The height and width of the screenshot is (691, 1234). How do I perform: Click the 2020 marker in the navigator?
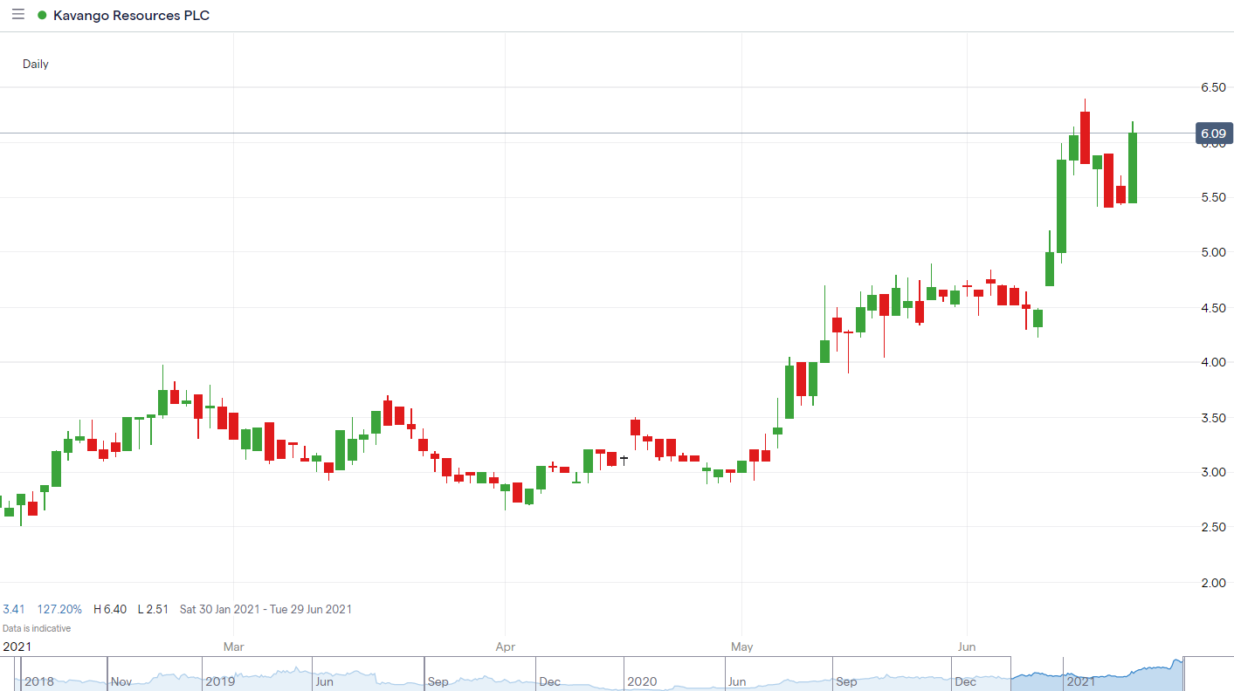click(641, 681)
